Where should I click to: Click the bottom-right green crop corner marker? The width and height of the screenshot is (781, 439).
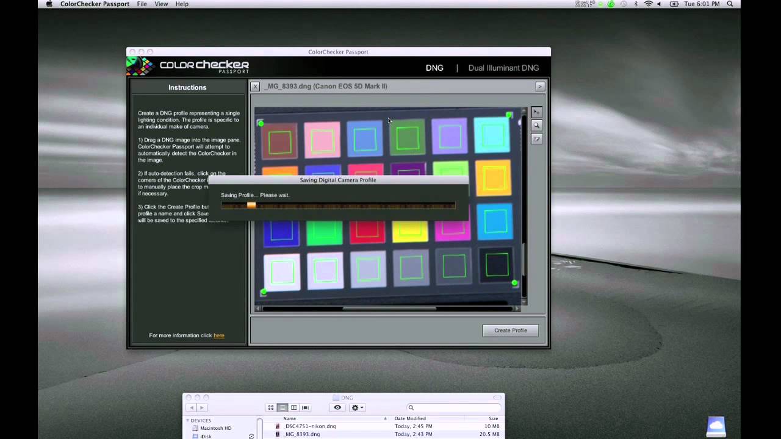coord(514,283)
